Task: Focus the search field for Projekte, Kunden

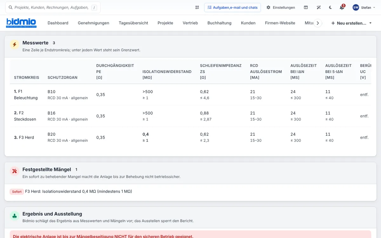Action: [53, 7]
